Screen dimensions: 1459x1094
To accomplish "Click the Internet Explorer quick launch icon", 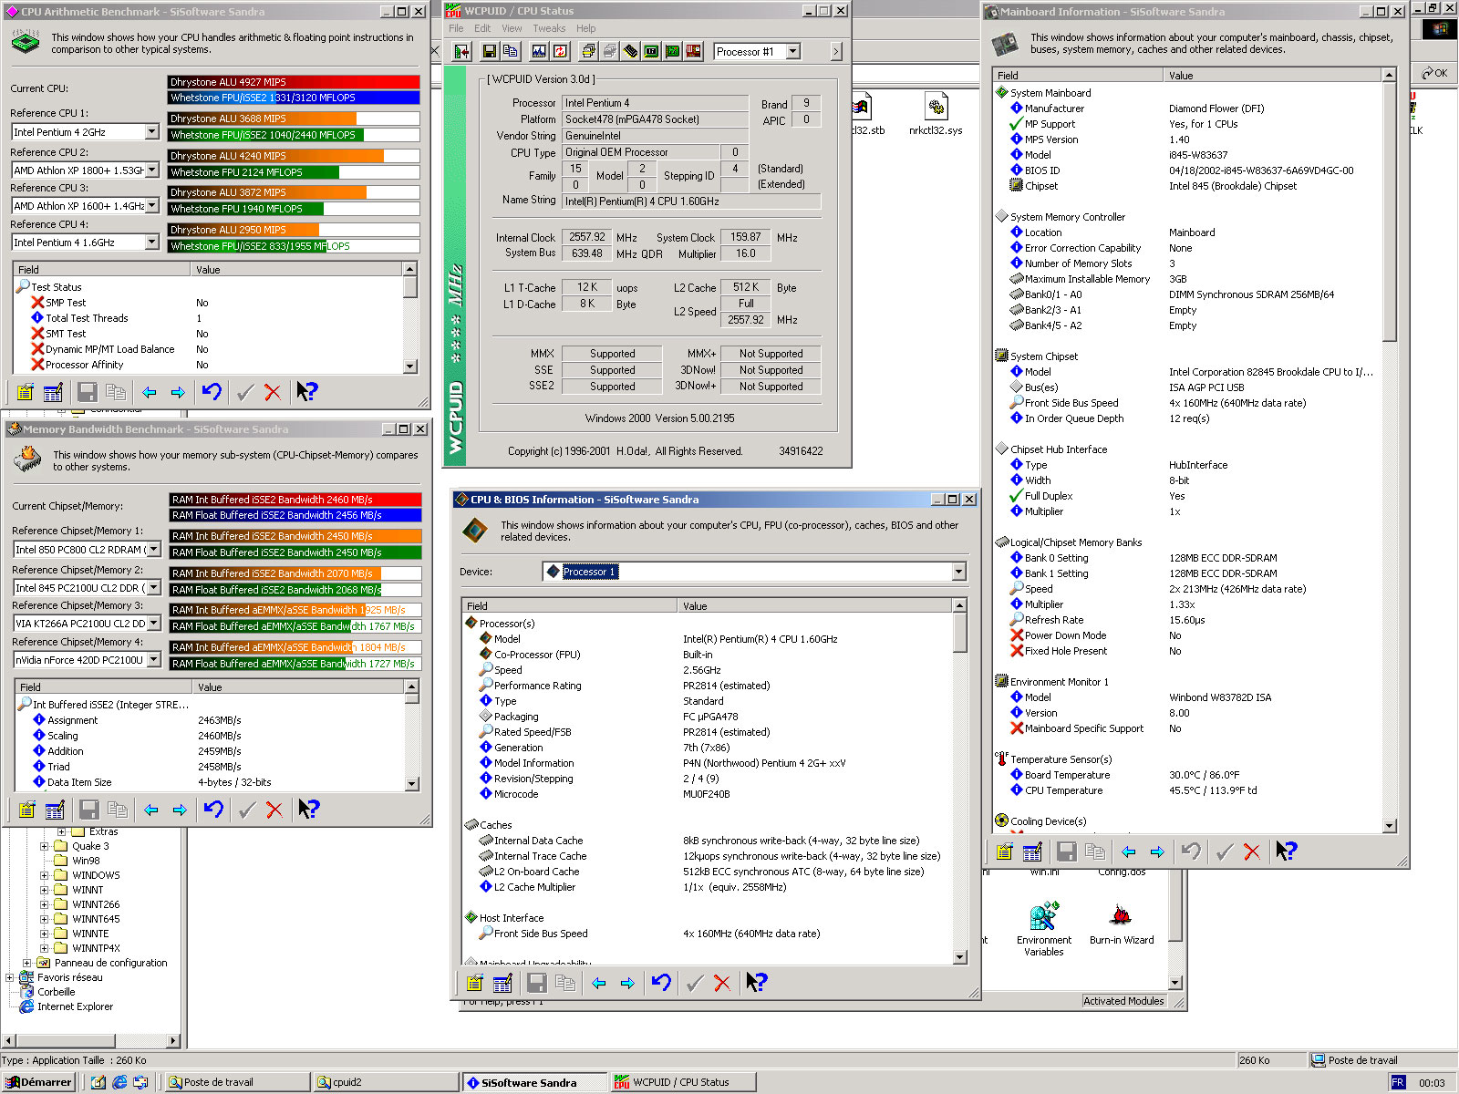I will 119,1082.
